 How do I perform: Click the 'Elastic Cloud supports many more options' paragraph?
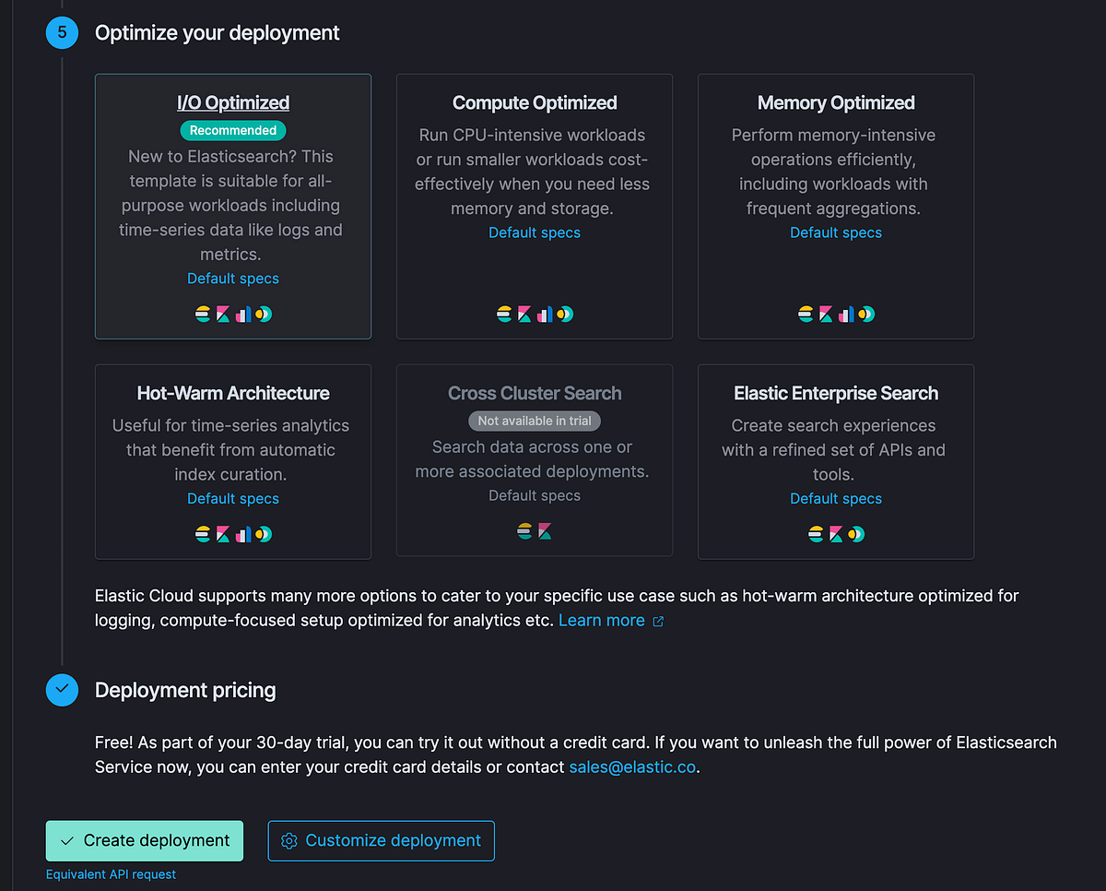click(x=557, y=608)
